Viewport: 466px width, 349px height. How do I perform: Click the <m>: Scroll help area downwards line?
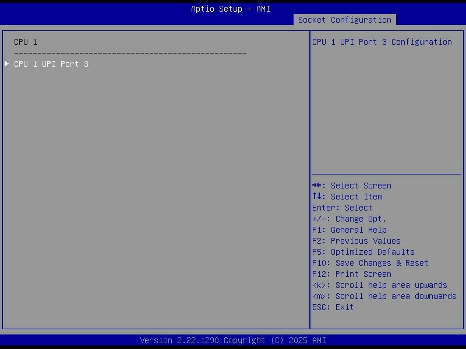tap(384, 296)
